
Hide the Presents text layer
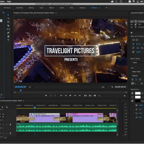132,27
